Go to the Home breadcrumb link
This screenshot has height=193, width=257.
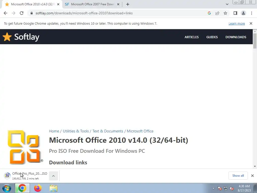click(x=54, y=131)
